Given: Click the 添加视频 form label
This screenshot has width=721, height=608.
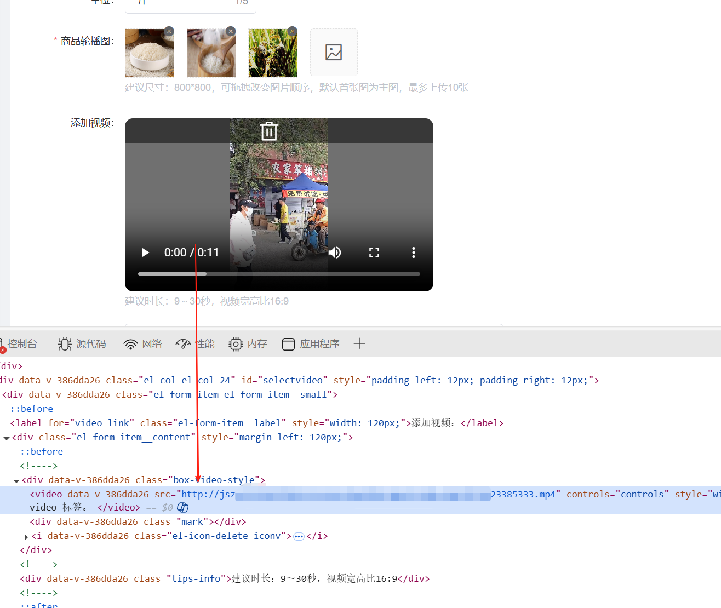Looking at the screenshot, I should pyautogui.click(x=92, y=123).
